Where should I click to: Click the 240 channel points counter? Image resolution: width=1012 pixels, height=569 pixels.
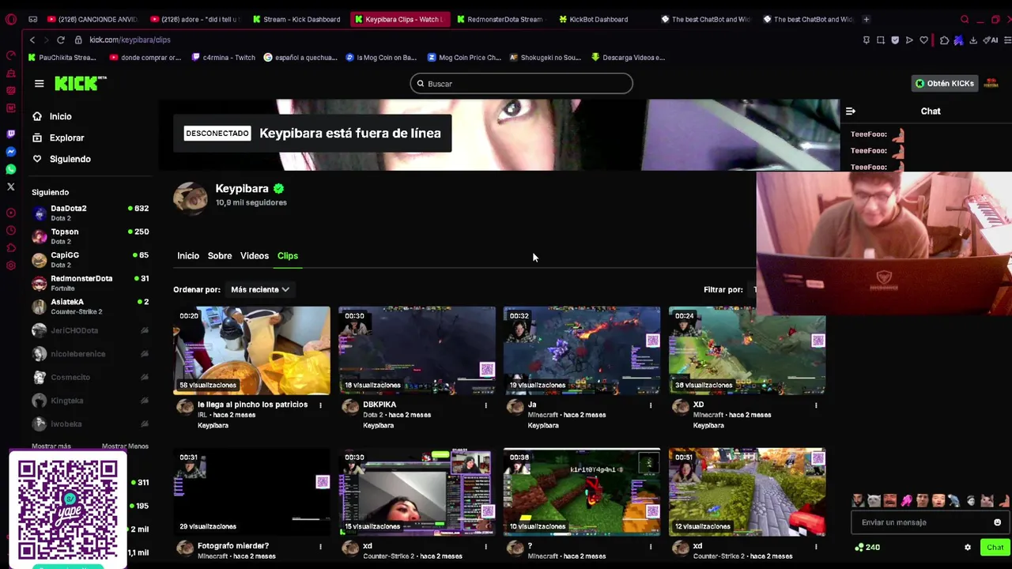tap(867, 547)
